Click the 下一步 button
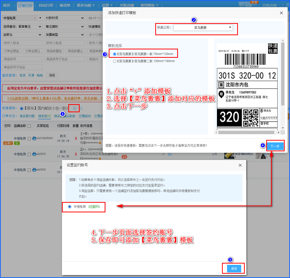Image resolution: width=290 pixels, height=278 pixels. coord(275,146)
